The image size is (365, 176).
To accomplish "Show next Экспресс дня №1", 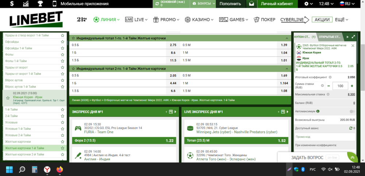I will pyautogui.click(x=175, y=112).
